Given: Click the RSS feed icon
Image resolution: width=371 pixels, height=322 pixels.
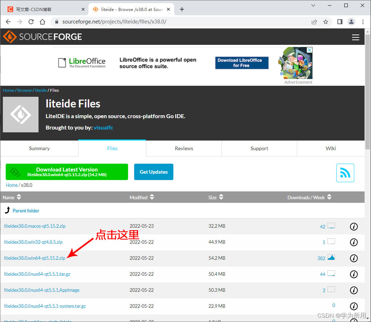Looking at the screenshot, I should [x=345, y=173].
